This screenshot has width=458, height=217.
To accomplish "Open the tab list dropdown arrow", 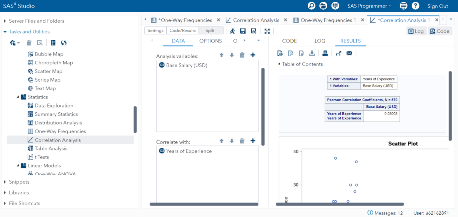I will coord(451,20).
